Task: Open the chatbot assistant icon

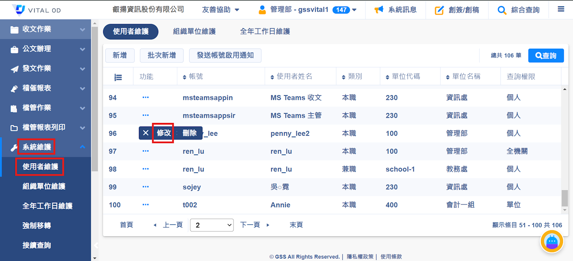Action: (552, 242)
